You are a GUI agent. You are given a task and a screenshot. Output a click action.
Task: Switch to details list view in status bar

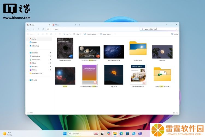pos(174,113)
